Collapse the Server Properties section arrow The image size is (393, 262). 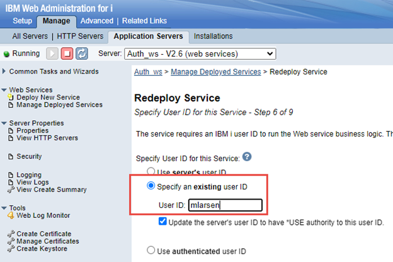[4, 123]
